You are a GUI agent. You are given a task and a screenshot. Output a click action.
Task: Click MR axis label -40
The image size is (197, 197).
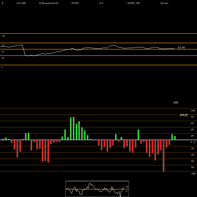coord(192,155)
